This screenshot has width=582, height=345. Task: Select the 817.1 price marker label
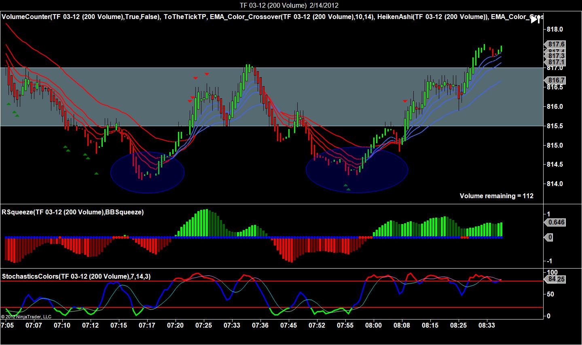tap(555, 62)
